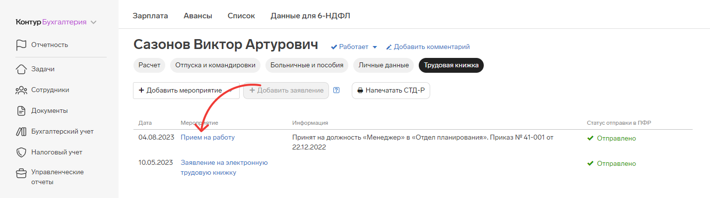
Task: Open the Прием на работу event link
Action: 207,138
